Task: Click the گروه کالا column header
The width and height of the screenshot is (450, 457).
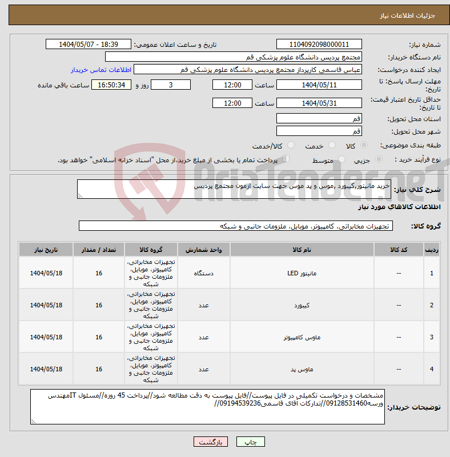Action: pyautogui.click(x=151, y=250)
